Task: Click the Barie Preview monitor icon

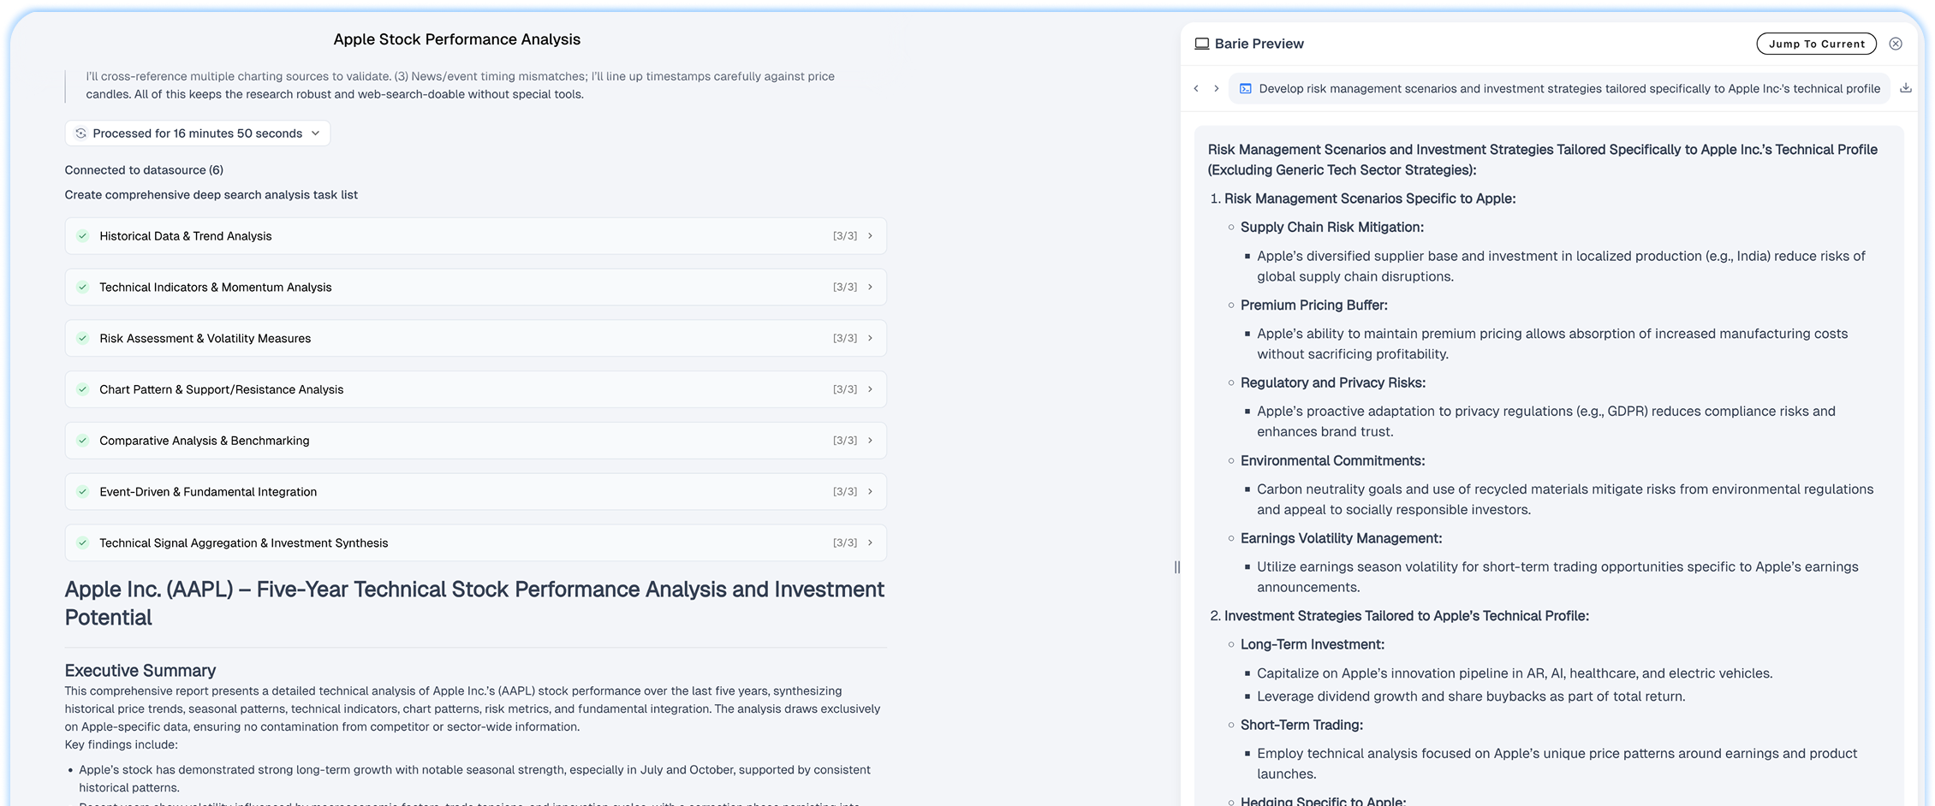Action: point(1202,44)
